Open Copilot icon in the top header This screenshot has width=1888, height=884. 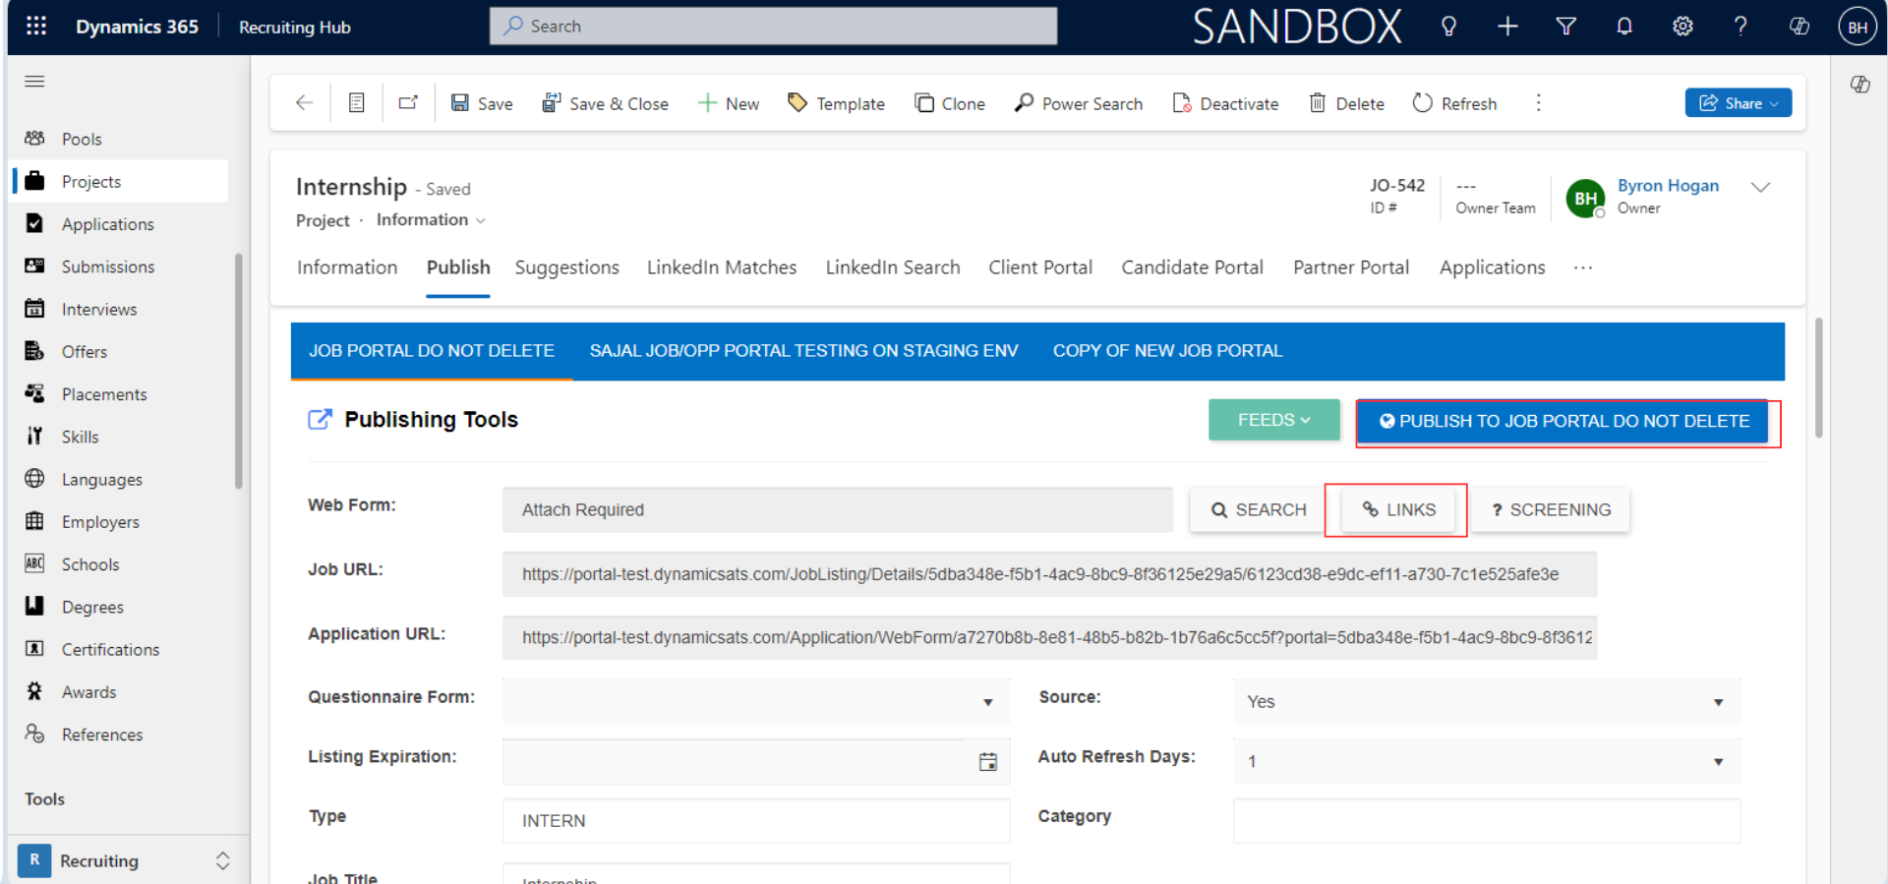(1799, 27)
